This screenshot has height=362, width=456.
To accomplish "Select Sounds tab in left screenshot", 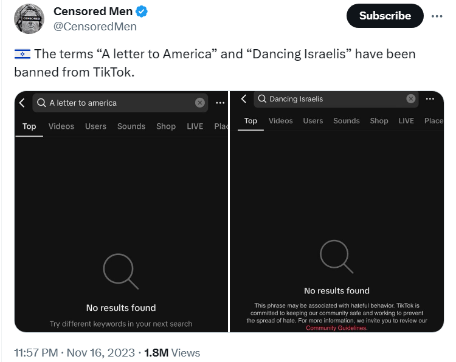I will (x=131, y=126).
